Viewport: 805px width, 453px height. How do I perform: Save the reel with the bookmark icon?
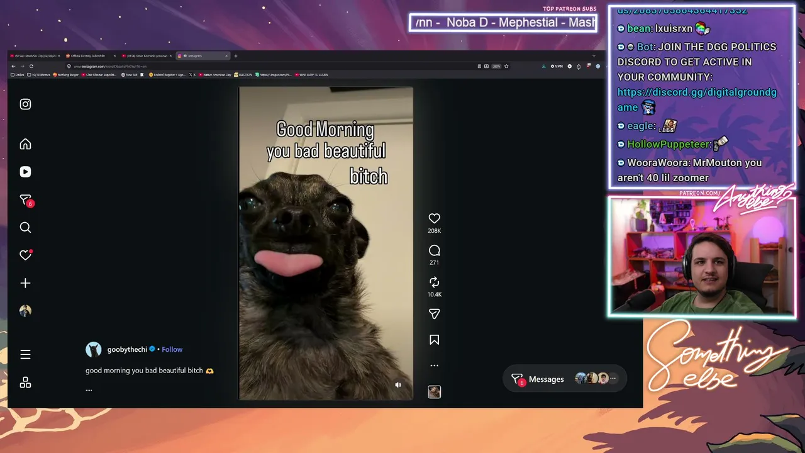click(434, 340)
